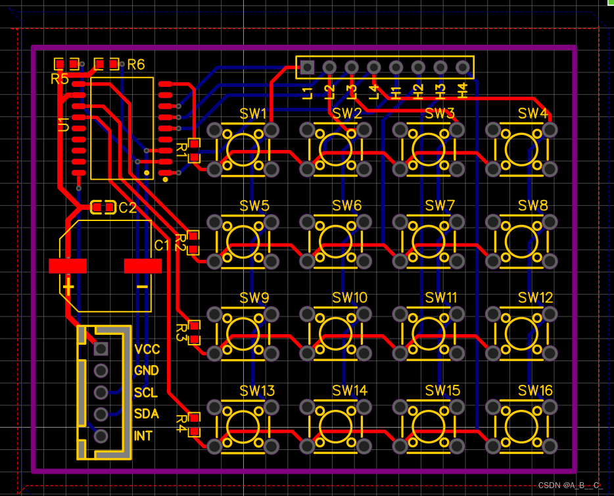
Task: Click the SCL silkscreen label
Action: 146,393
